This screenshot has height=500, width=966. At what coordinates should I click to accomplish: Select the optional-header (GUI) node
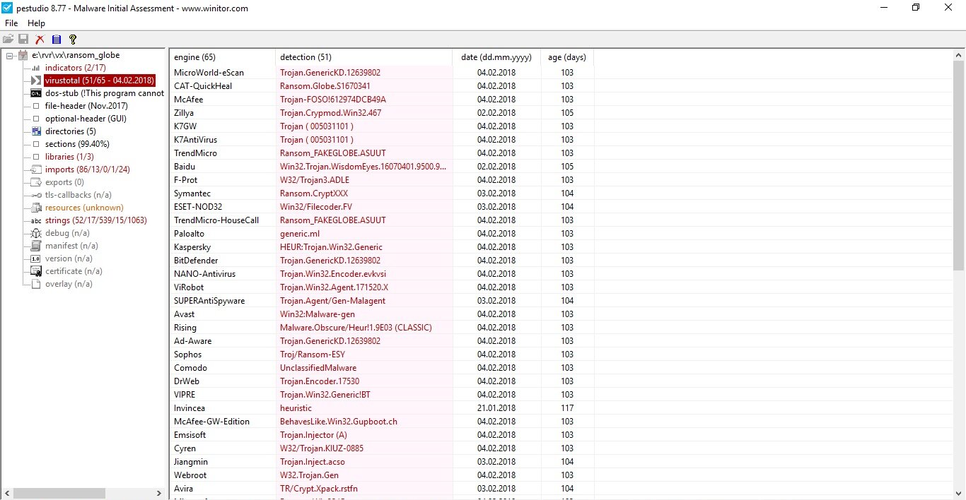(86, 119)
